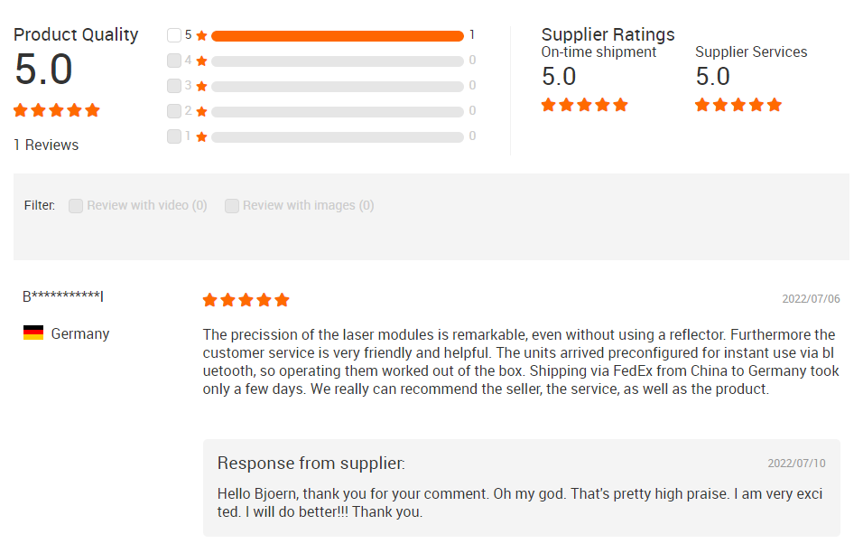Check the 5-star rating filter checkbox

click(174, 35)
